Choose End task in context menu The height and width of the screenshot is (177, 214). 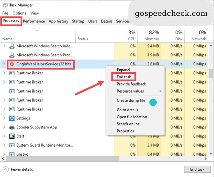coord(124,77)
